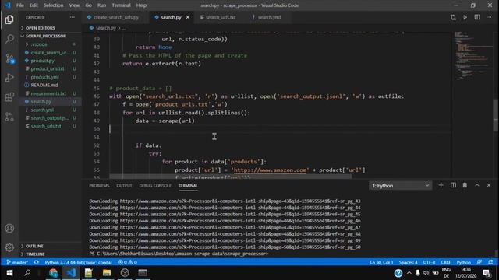Change line ending via CRLF status item
This screenshot has width=499, height=280.
tap(445, 262)
